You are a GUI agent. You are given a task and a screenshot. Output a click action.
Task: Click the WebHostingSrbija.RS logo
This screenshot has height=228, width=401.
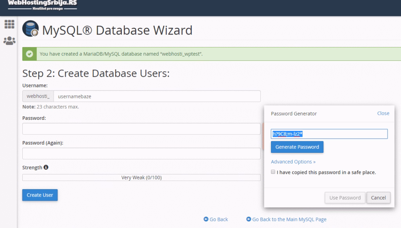click(42, 5)
